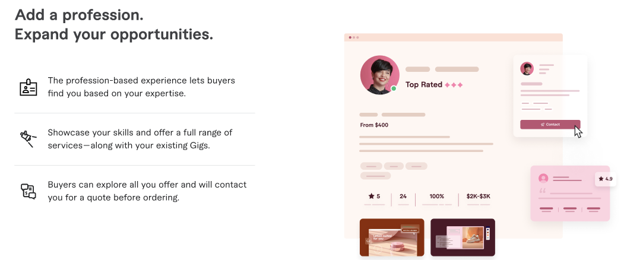Click the small avatar in contact card
This screenshot has height=260, width=624.
tap(527, 68)
